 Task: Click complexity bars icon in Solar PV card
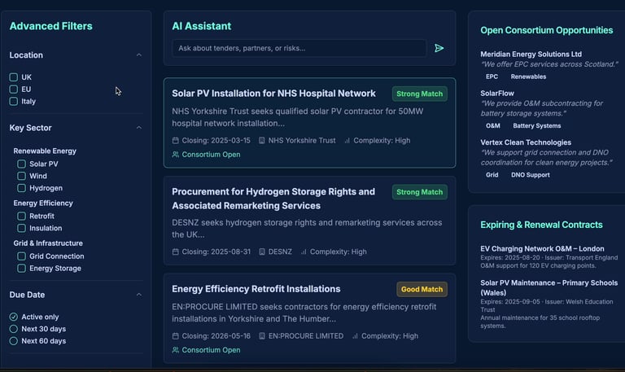(347, 140)
